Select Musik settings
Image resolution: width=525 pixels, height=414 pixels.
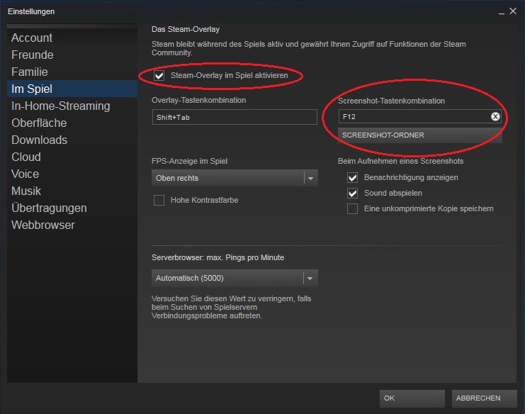pos(72,191)
